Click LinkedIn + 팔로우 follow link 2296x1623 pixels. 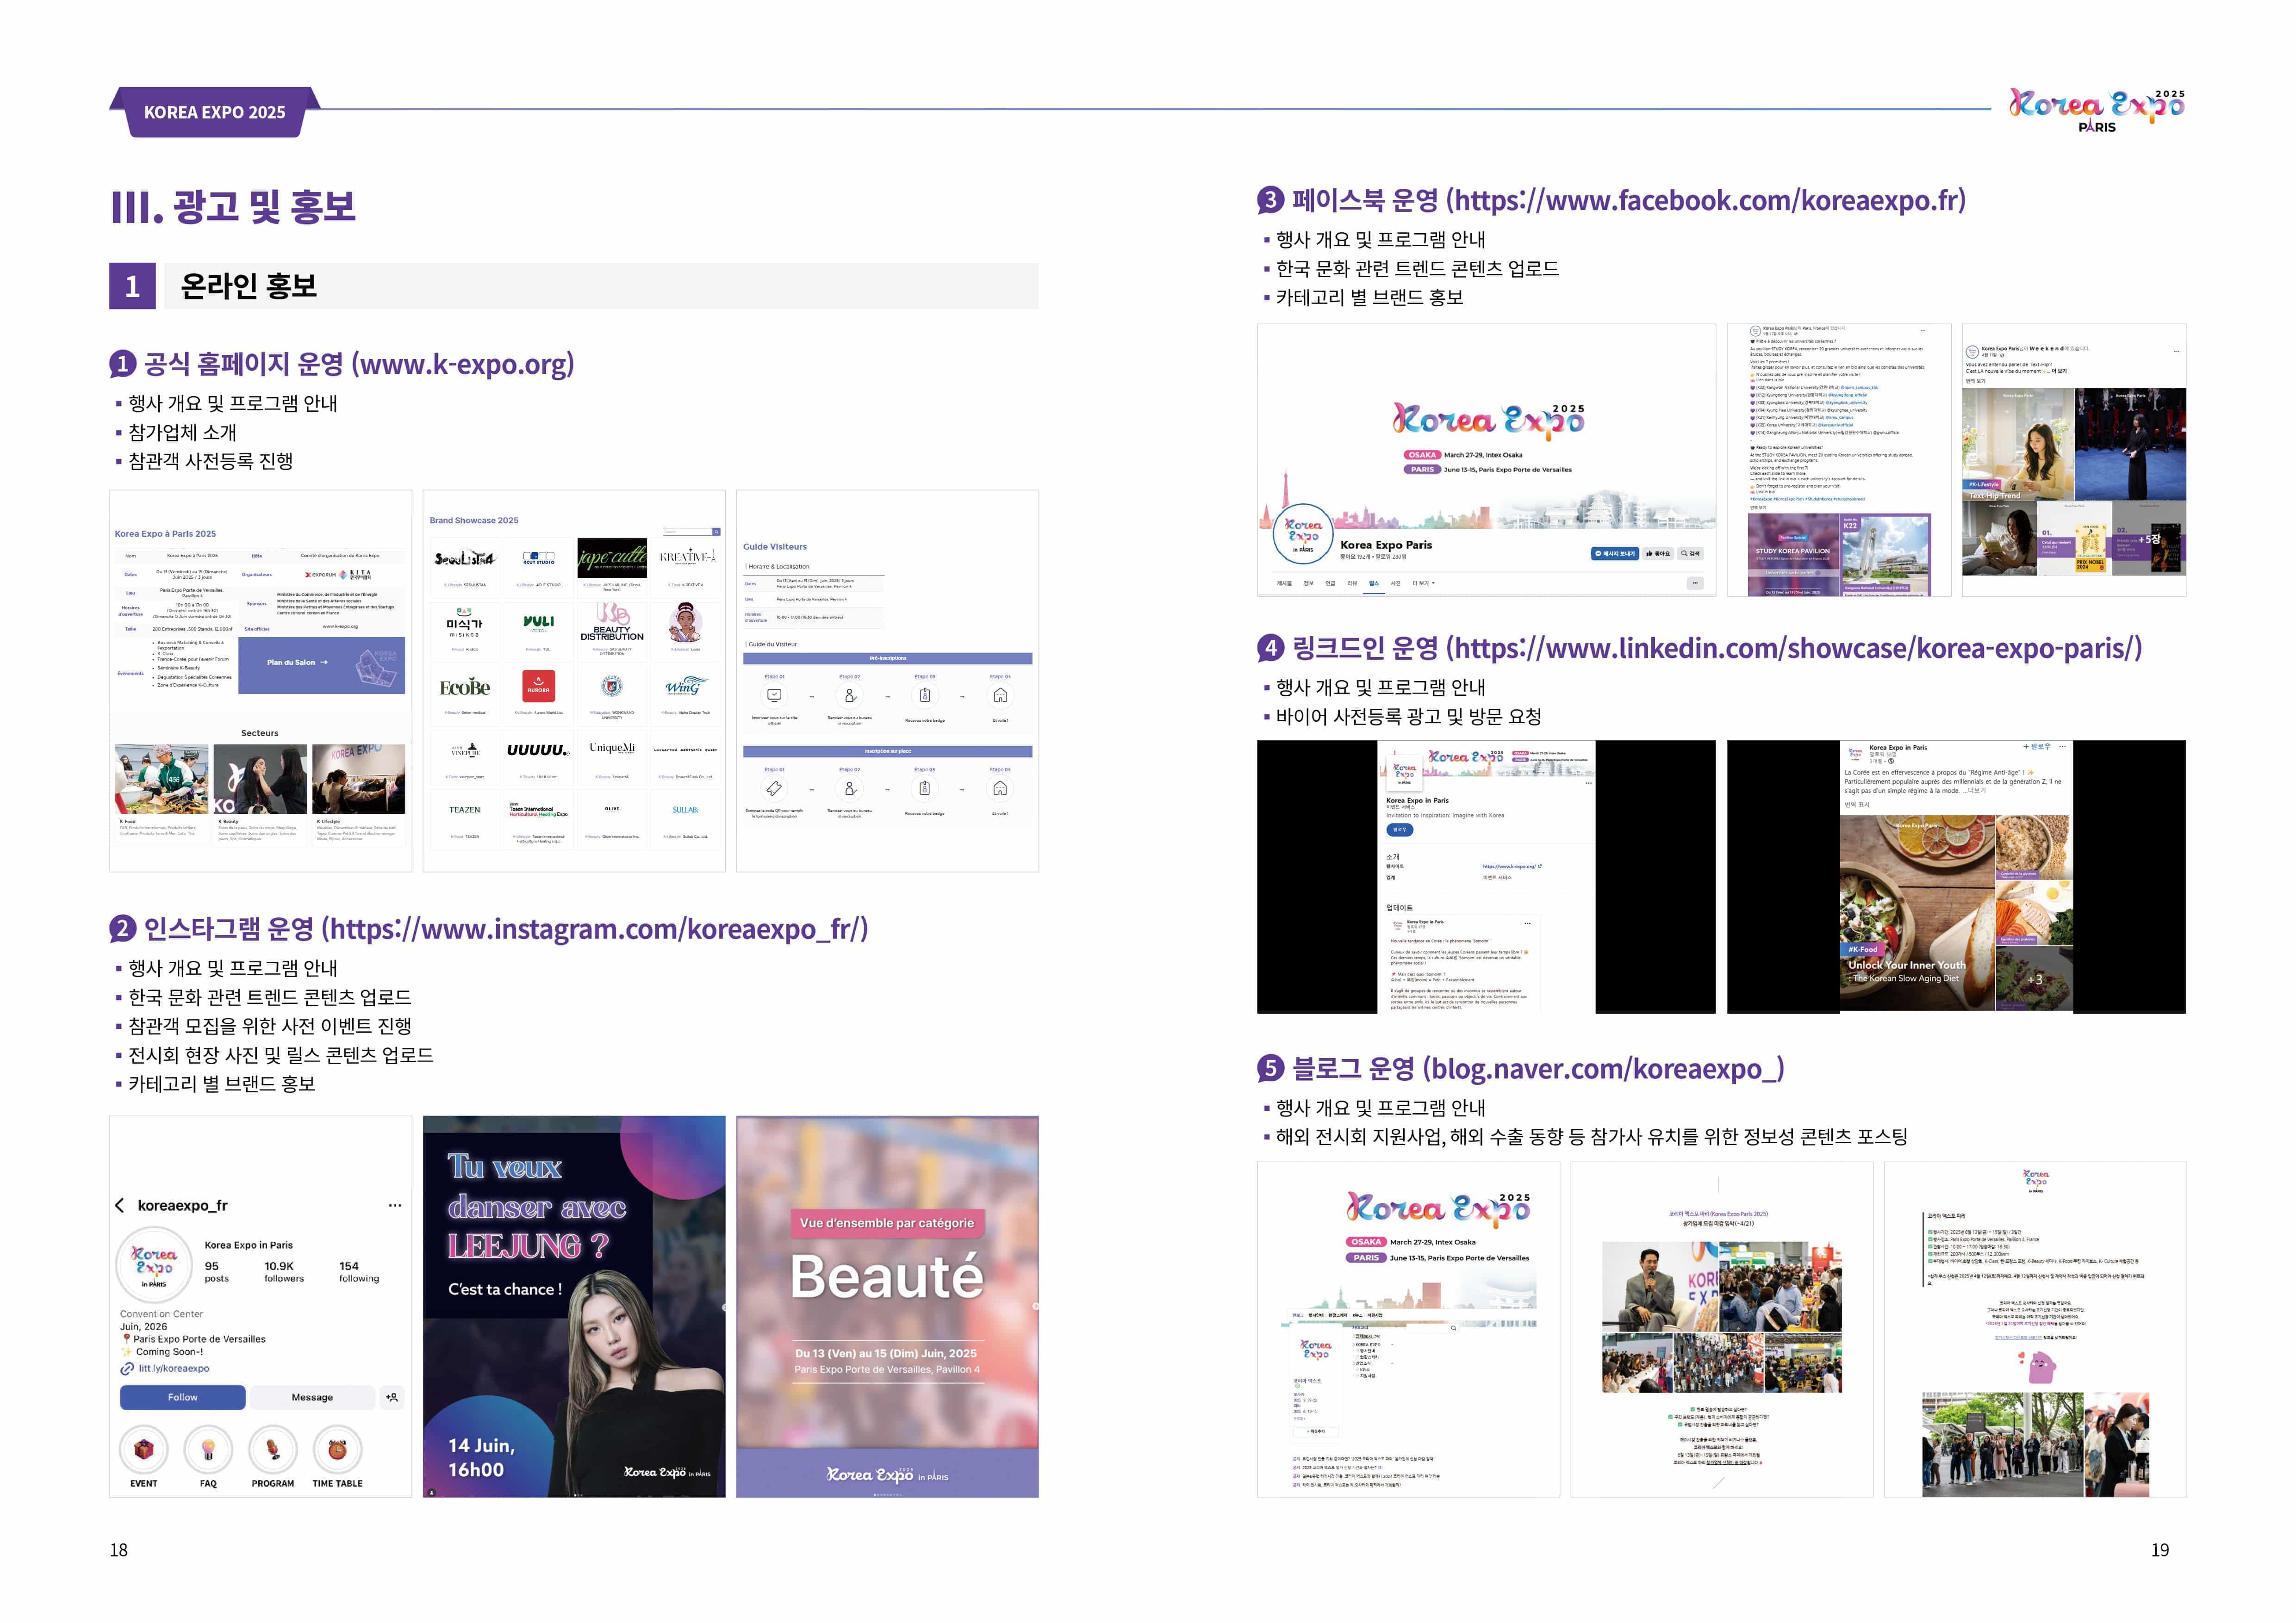tap(2036, 747)
